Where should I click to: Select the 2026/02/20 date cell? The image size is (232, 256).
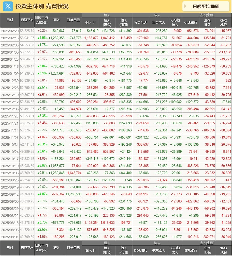pos(10,31)
